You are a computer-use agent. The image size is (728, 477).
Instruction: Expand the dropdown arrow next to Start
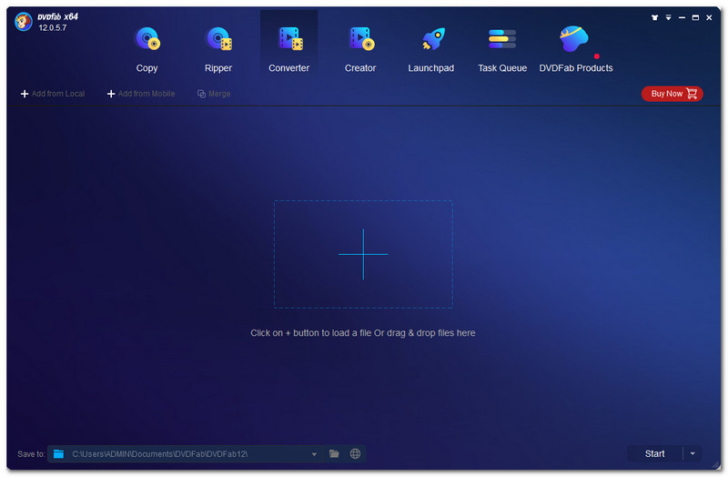point(693,453)
